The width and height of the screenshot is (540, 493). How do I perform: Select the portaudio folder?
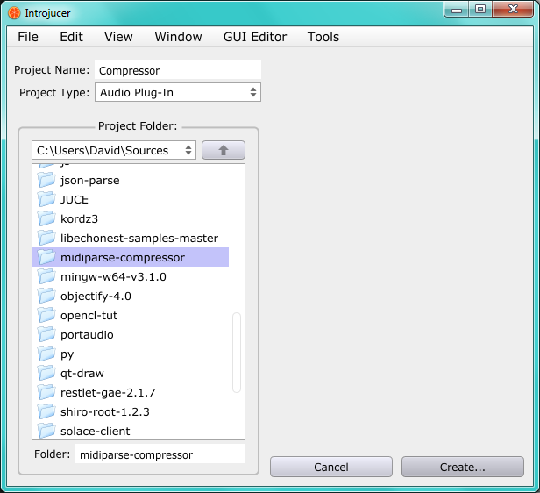131,334
